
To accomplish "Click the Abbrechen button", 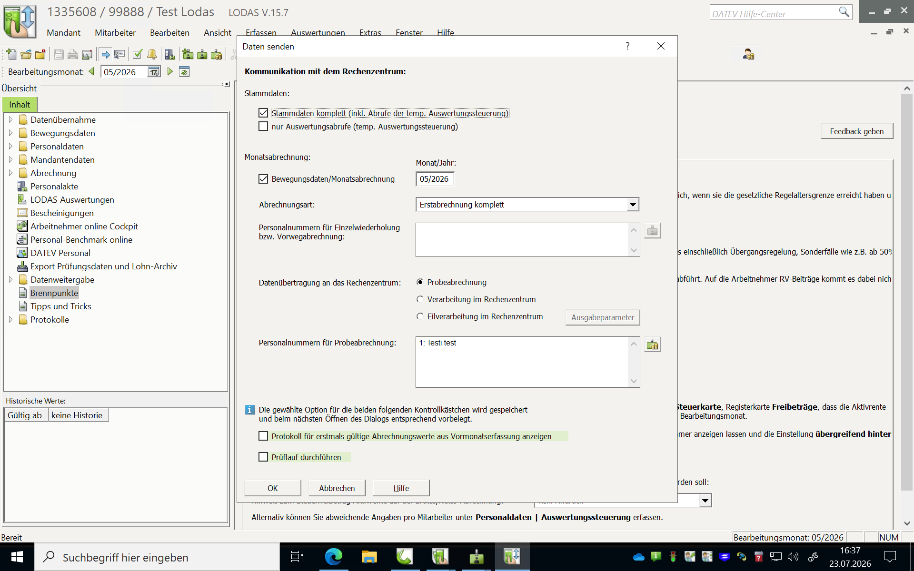I will click(x=337, y=488).
